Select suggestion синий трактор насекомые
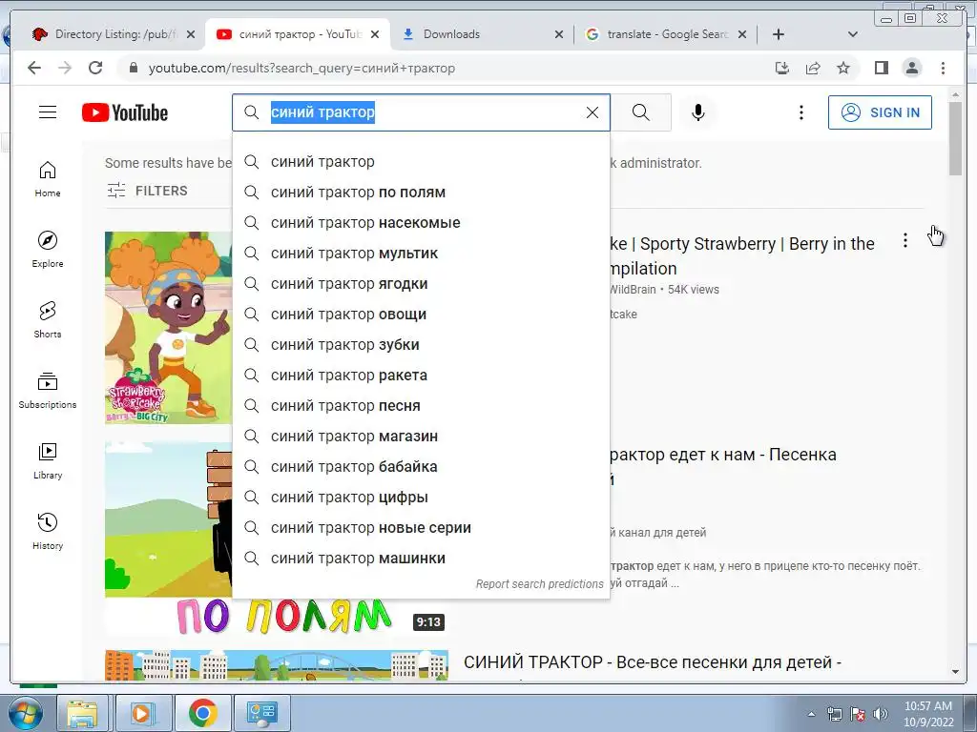Image resolution: width=977 pixels, height=732 pixels. 421,223
